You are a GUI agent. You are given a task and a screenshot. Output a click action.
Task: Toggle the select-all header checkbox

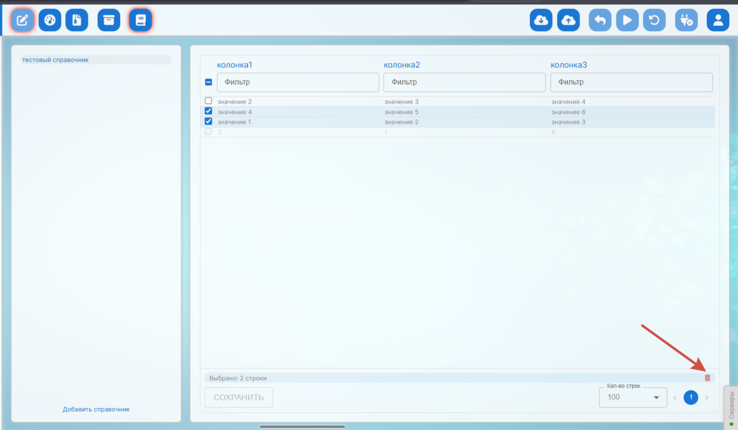click(x=209, y=82)
